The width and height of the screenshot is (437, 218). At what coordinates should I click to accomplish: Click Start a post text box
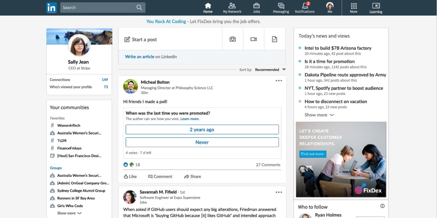pyautogui.click(x=170, y=39)
